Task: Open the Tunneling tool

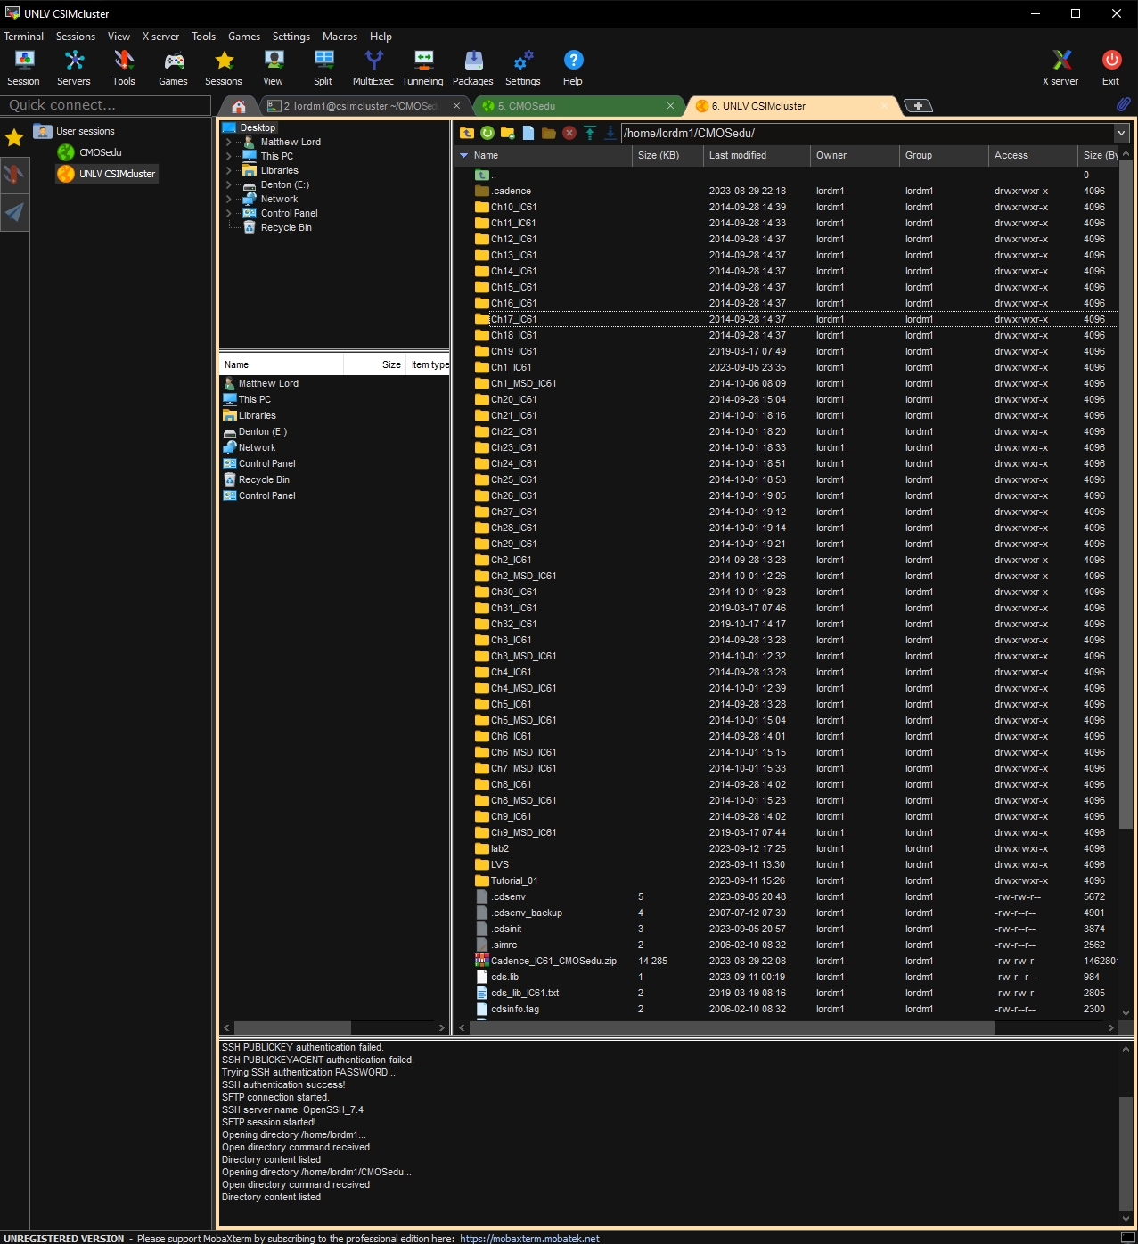Action: point(422,68)
